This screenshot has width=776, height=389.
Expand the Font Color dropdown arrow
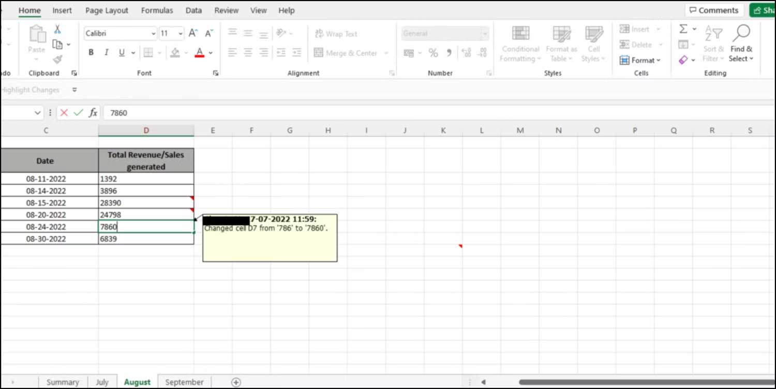click(210, 52)
